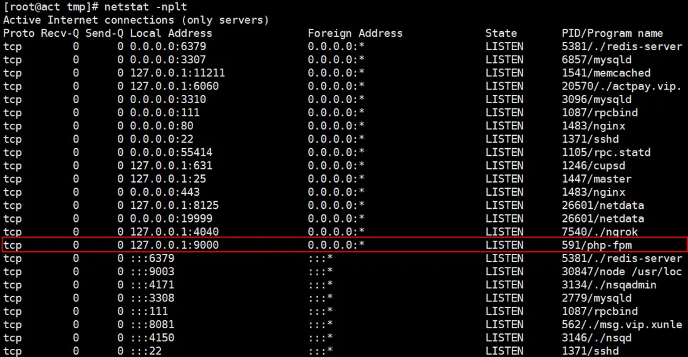This screenshot has height=357, width=688.
Task: Select local address 127.0.0.1:631
Action: click(x=171, y=166)
